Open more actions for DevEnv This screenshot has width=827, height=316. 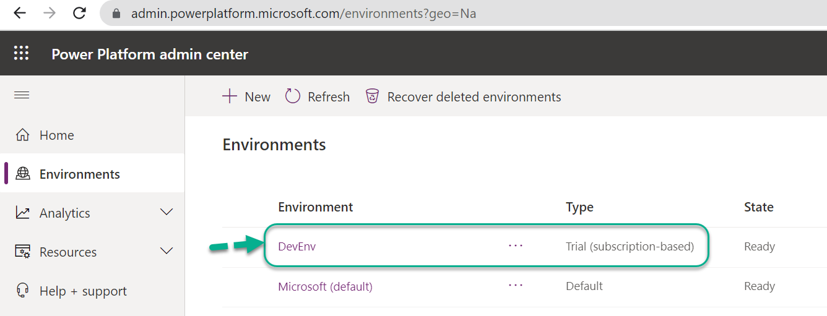pyautogui.click(x=516, y=246)
